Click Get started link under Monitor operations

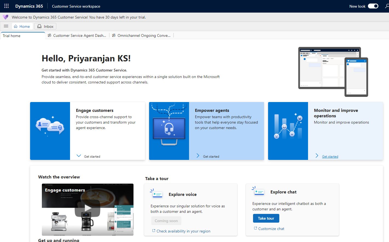[330, 157]
